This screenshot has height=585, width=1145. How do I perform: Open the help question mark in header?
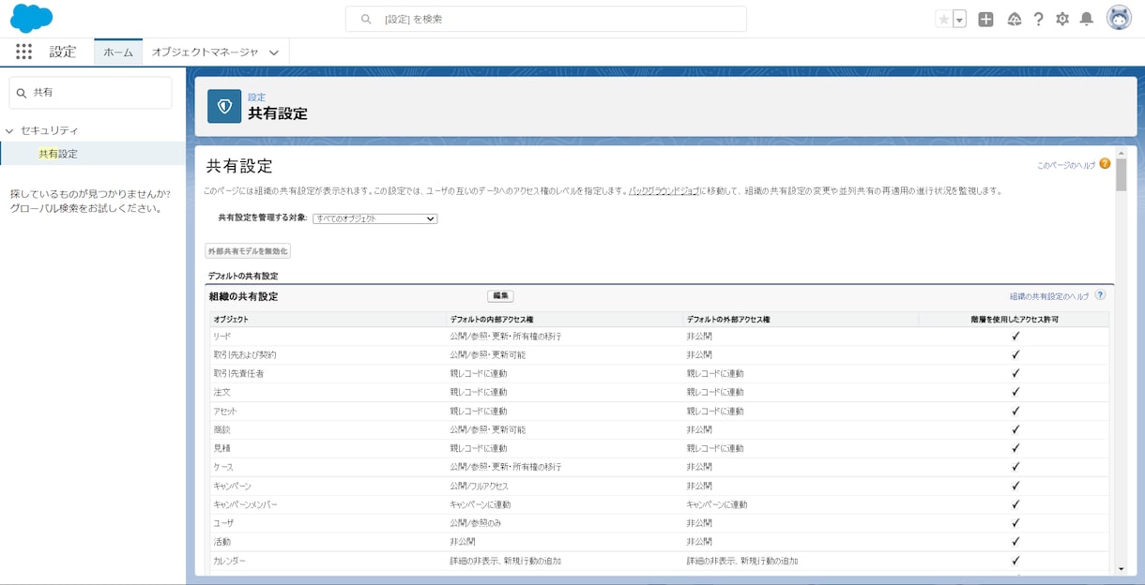(1038, 19)
